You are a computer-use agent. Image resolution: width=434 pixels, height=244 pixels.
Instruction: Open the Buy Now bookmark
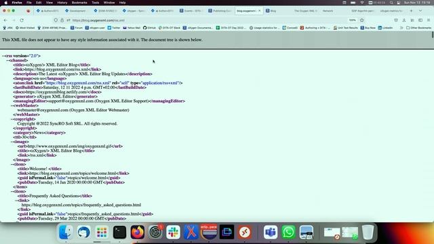click(x=368, y=28)
